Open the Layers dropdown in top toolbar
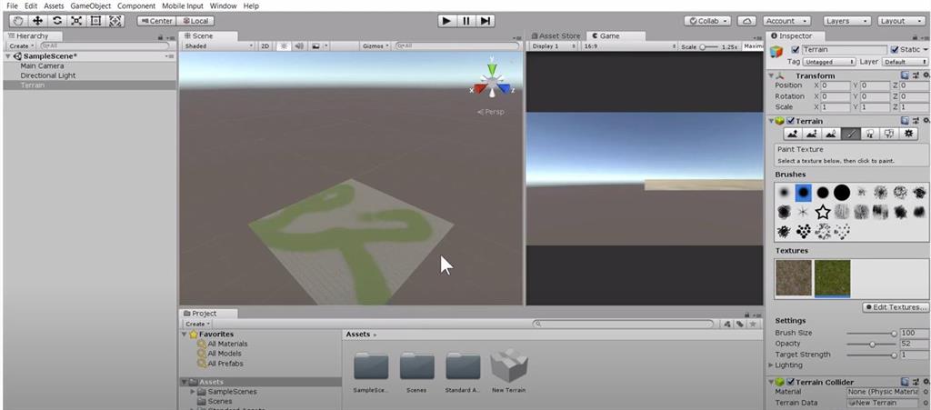 (847, 21)
